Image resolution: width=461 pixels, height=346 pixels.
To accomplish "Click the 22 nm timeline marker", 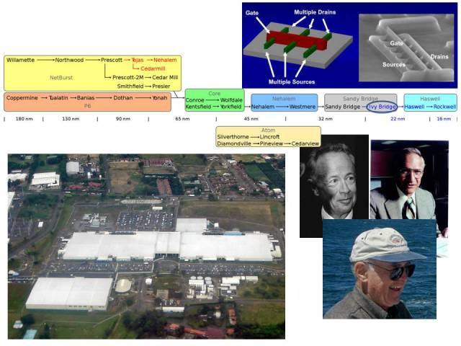I will coord(397,119).
